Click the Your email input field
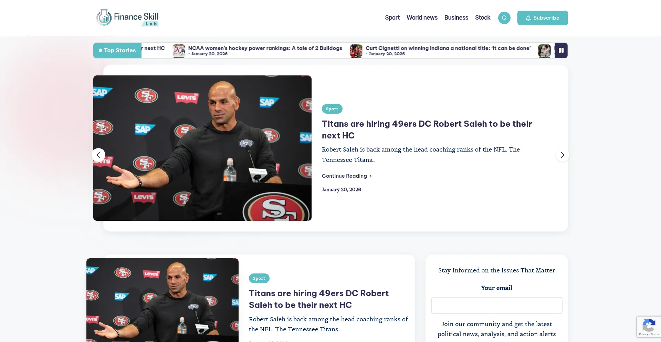The width and height of the screenshot is (661, 342). click(x=496, y=305)
